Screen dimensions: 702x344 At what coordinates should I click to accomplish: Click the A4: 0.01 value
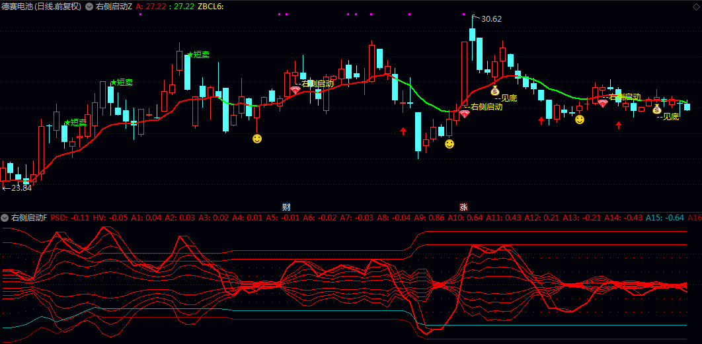pyautogui.click(x=247, y=219)
